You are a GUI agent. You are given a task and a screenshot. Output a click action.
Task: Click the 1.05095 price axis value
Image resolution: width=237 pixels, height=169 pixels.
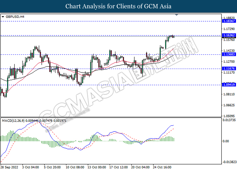(229, 116)
